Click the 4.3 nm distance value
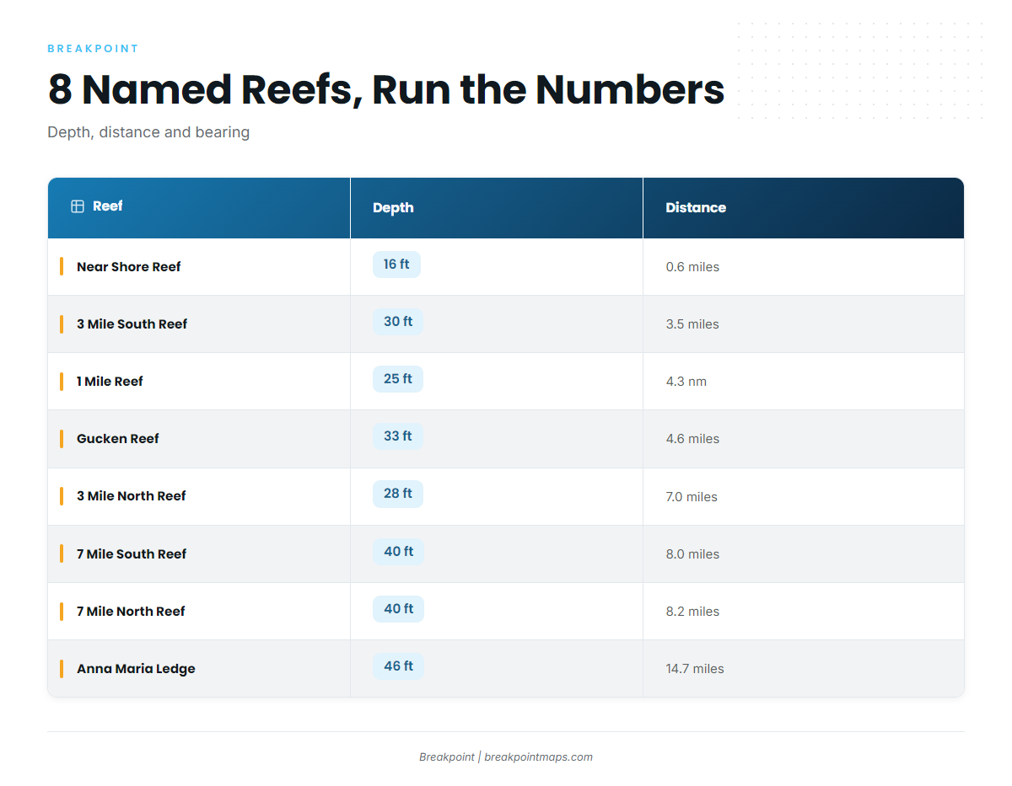Viewport: 1012px width, 786px height. point(686,382)
